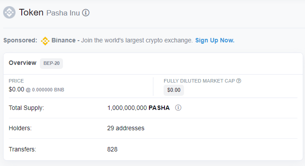Click the Fully Diluted Market Cap help icon
This screenshot has height=166, width=305.
pos(239,81)
